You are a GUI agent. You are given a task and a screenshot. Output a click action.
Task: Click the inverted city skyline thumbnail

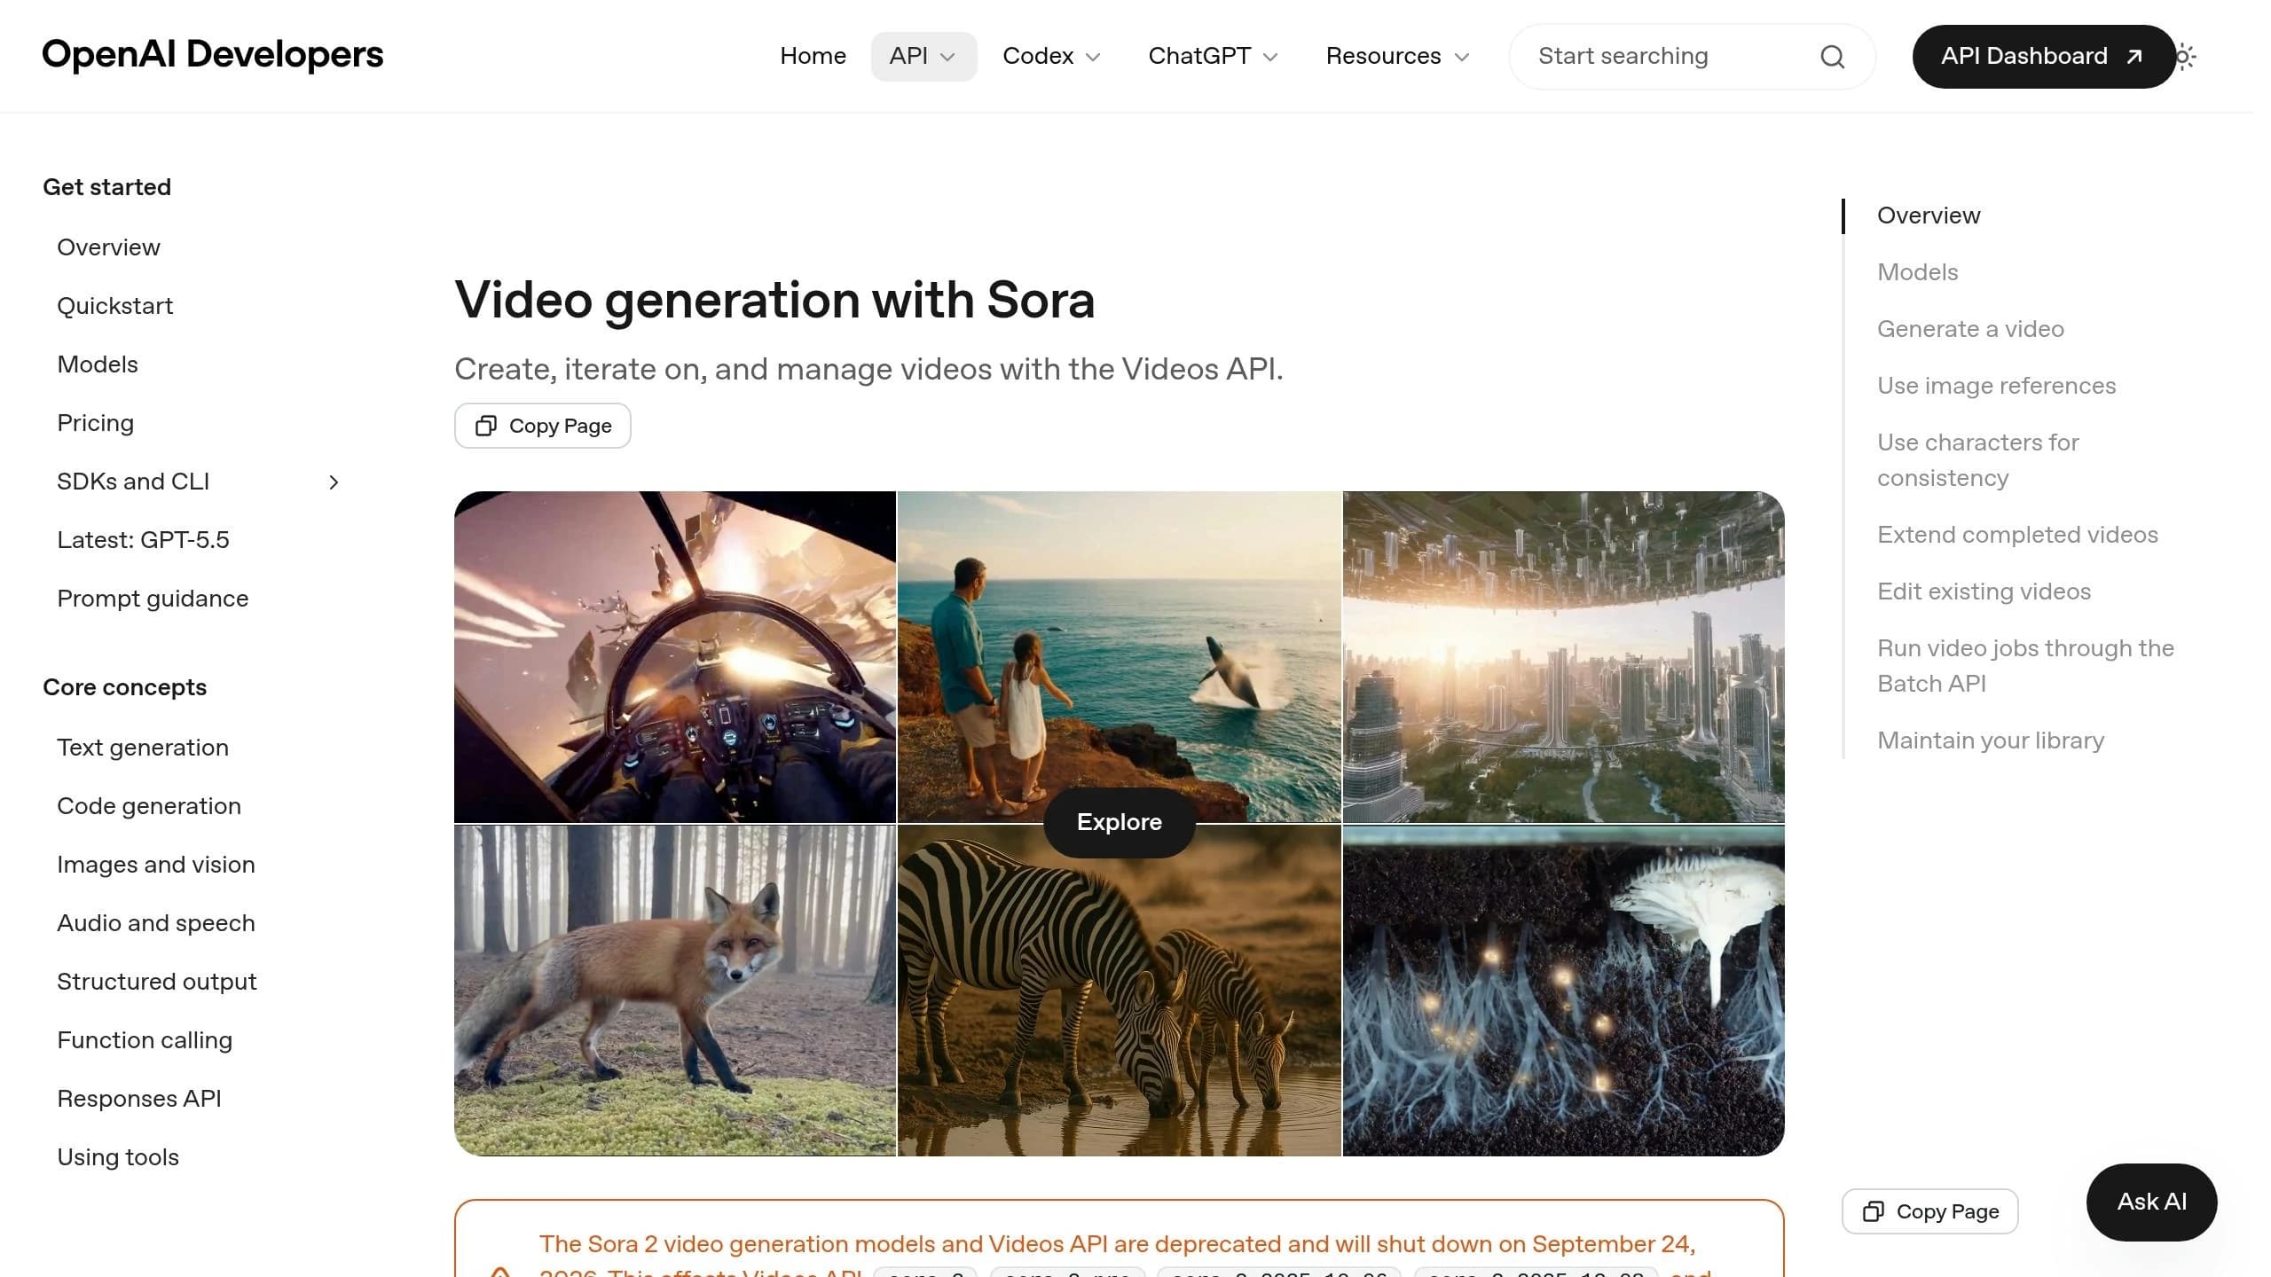click(x=1564, y=657)
